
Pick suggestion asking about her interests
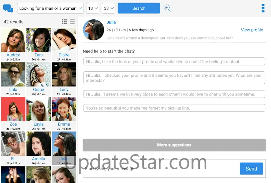(174, 77)
